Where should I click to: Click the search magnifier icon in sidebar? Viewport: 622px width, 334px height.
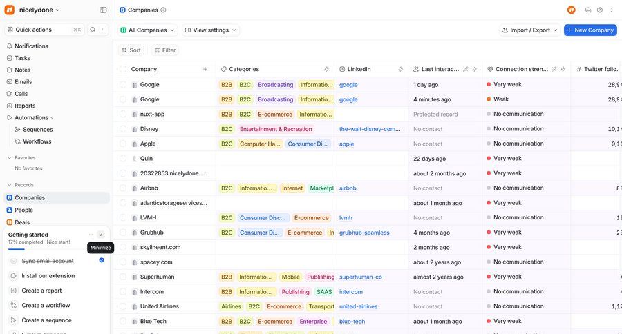coord(93,30)
